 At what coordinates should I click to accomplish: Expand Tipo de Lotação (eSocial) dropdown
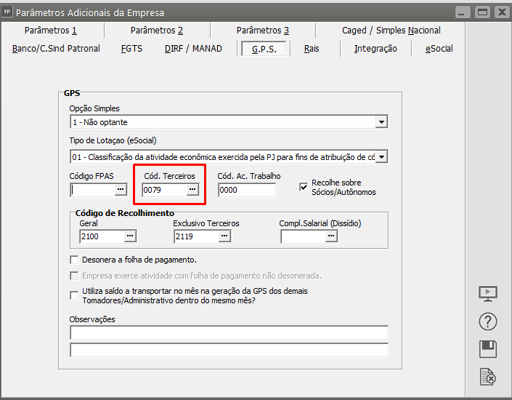pyautogui.click(x=381, y=156)
